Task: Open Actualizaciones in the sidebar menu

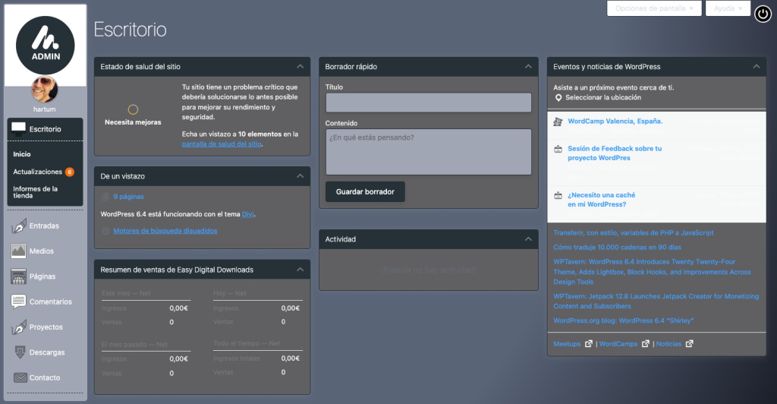Action: [x=38, y=172]
